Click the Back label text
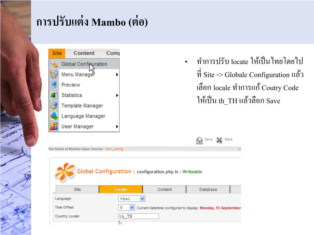The width and height of the screenshot is (314, 235). (x=228, y=139)
